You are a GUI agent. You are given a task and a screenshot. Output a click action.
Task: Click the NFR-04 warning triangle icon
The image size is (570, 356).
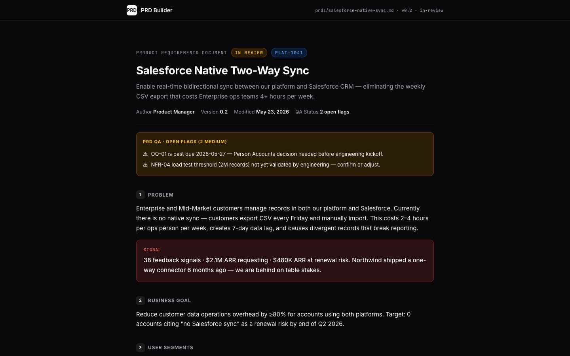(145, 165)
